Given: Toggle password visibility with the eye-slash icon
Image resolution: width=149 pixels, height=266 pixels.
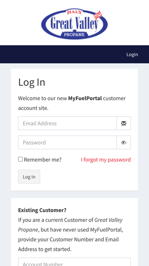Looking at the screenshot, I should coord(124,143).
